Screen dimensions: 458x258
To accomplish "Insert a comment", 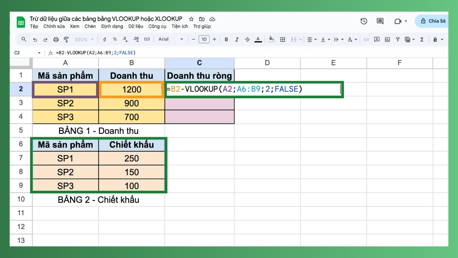I will pos(377,39).
